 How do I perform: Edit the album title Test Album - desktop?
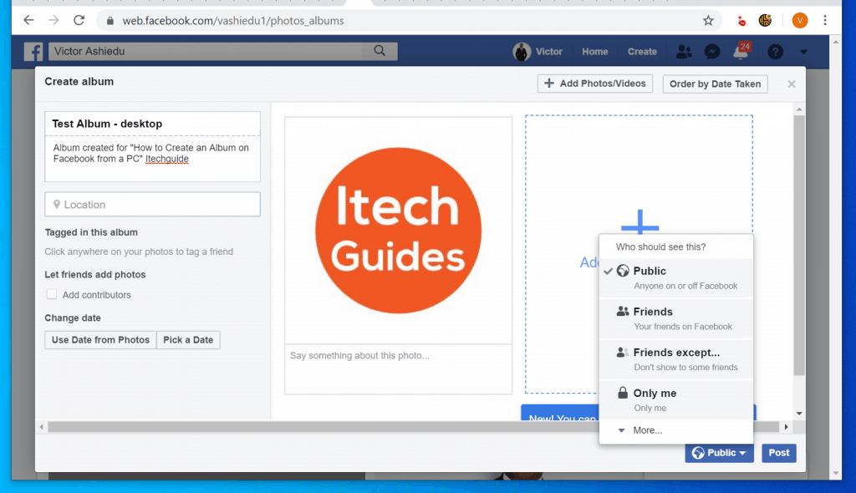pyautogui.click(x=152, y=124)
